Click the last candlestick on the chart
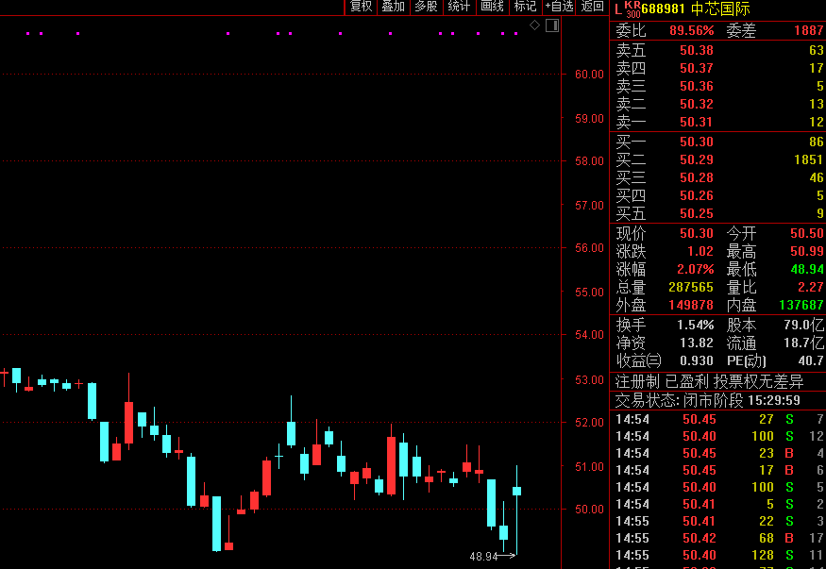826x569 pixels. (x=516, y=491)
